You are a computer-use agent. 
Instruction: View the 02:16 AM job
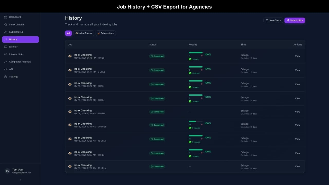point(297,167)
